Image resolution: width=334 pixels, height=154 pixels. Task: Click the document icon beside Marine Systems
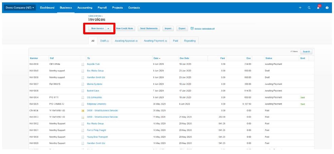click(x=83, y=84)
